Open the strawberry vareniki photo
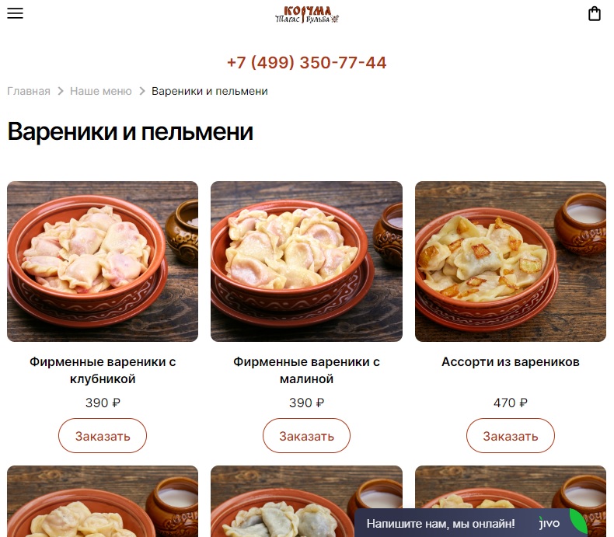Screen dimensions: 614x537 103,261
